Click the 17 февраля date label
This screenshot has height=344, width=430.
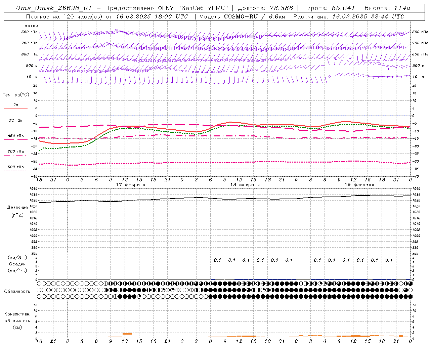click(x=131, y=185)
